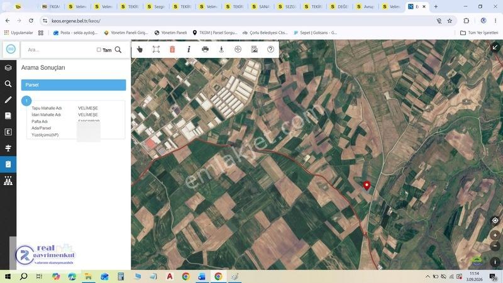The height and width of the screenshot is (283, 503).
Task: Save the map as image icon
Action: click(254, 49)
